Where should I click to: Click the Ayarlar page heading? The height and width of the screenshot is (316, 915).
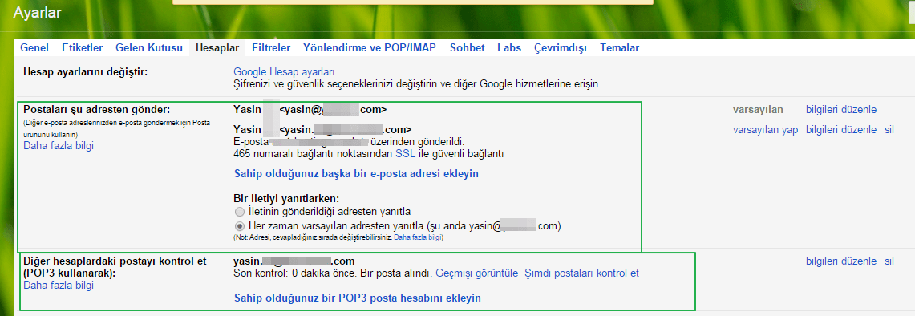click(37, 13)
